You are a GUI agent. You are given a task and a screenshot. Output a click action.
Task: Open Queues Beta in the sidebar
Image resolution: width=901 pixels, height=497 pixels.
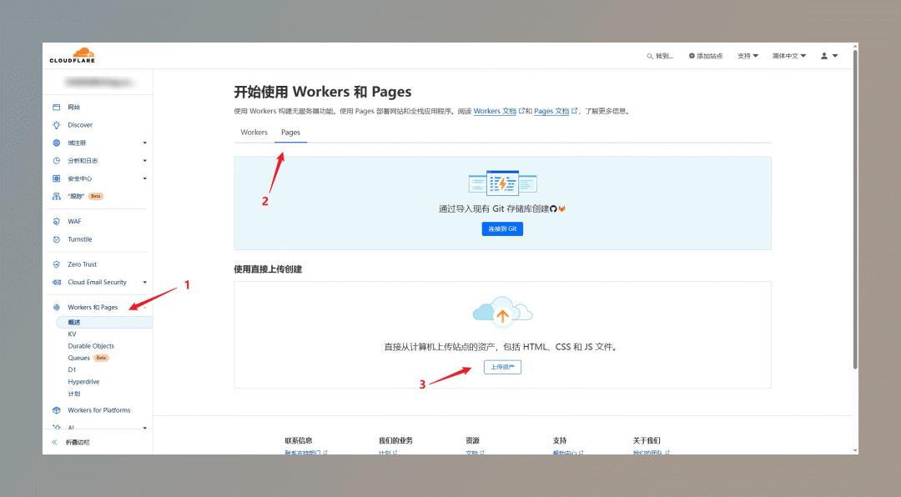88,358
